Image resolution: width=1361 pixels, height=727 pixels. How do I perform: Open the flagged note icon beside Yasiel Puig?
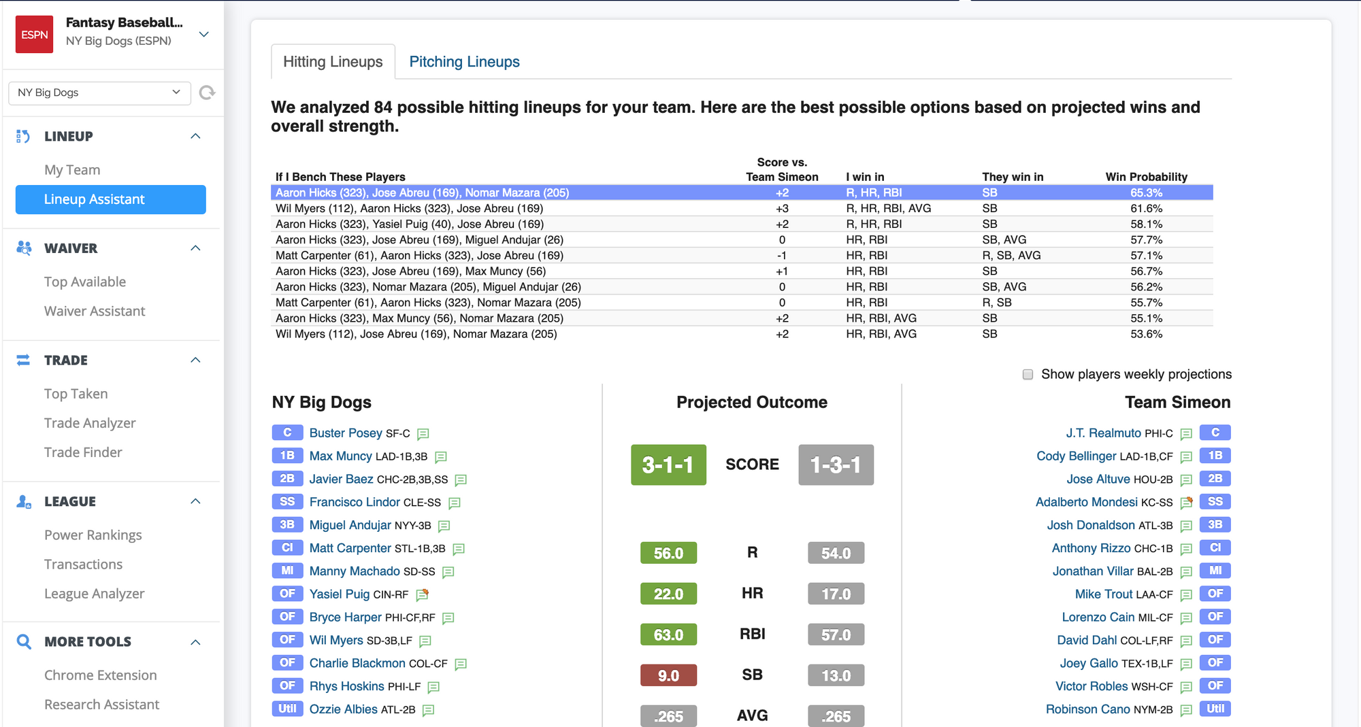[423, 595]
